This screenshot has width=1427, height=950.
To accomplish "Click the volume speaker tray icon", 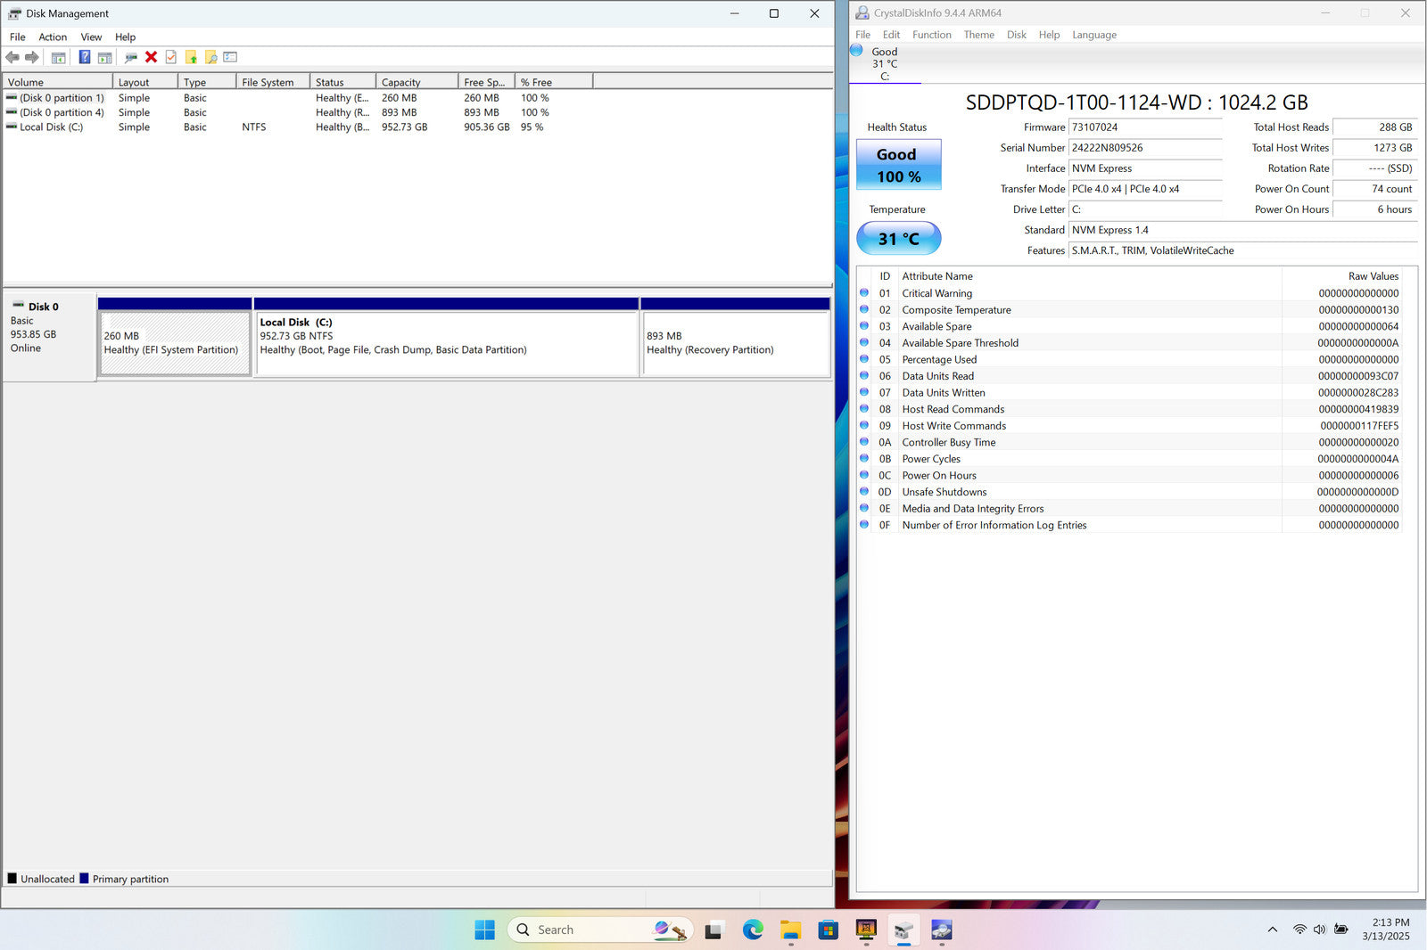I will [x=1319, y=930].
